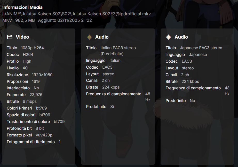Click the Aggiunto 02/11/2025 21:22 date
The width and height of the screenshot is (238, 167).
click(65, 20)
